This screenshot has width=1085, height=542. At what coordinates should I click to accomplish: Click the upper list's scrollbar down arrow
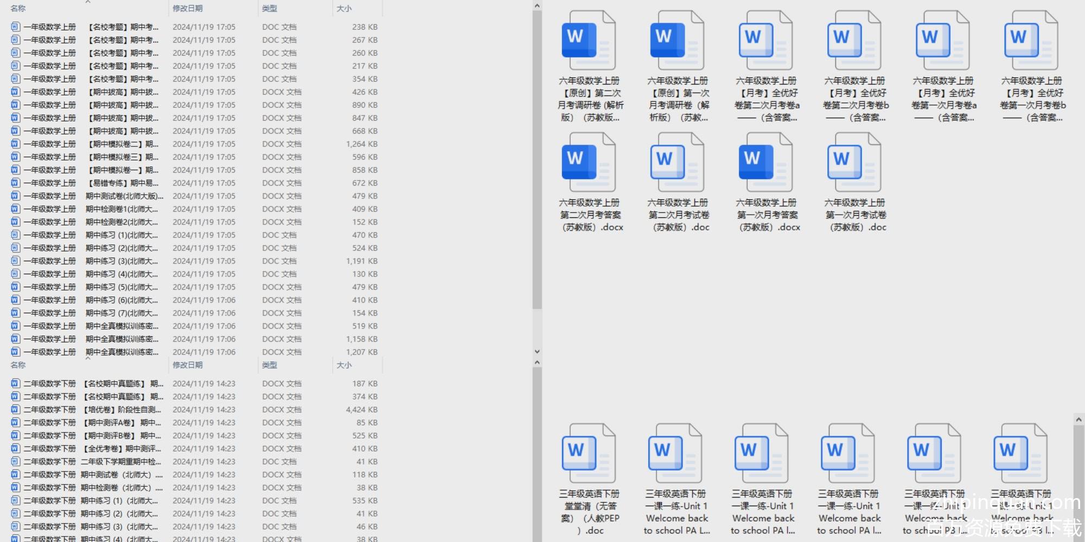point(537,351)
